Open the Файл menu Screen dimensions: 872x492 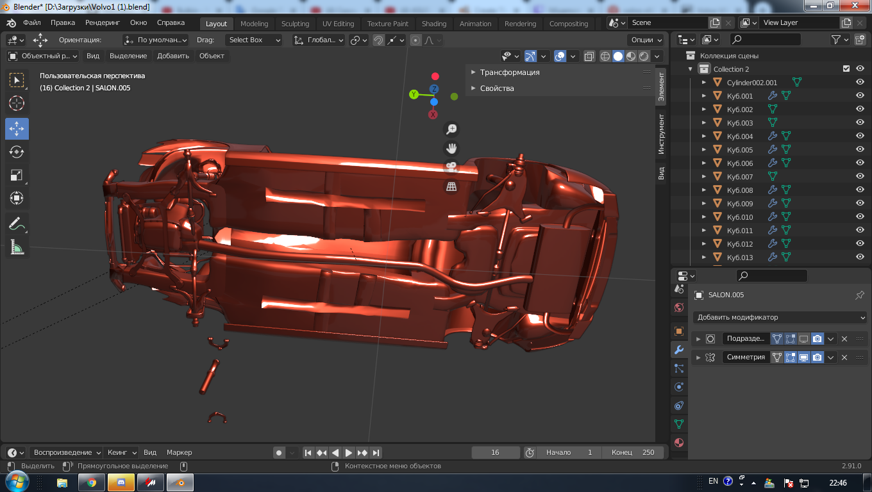tap(32, 22)
